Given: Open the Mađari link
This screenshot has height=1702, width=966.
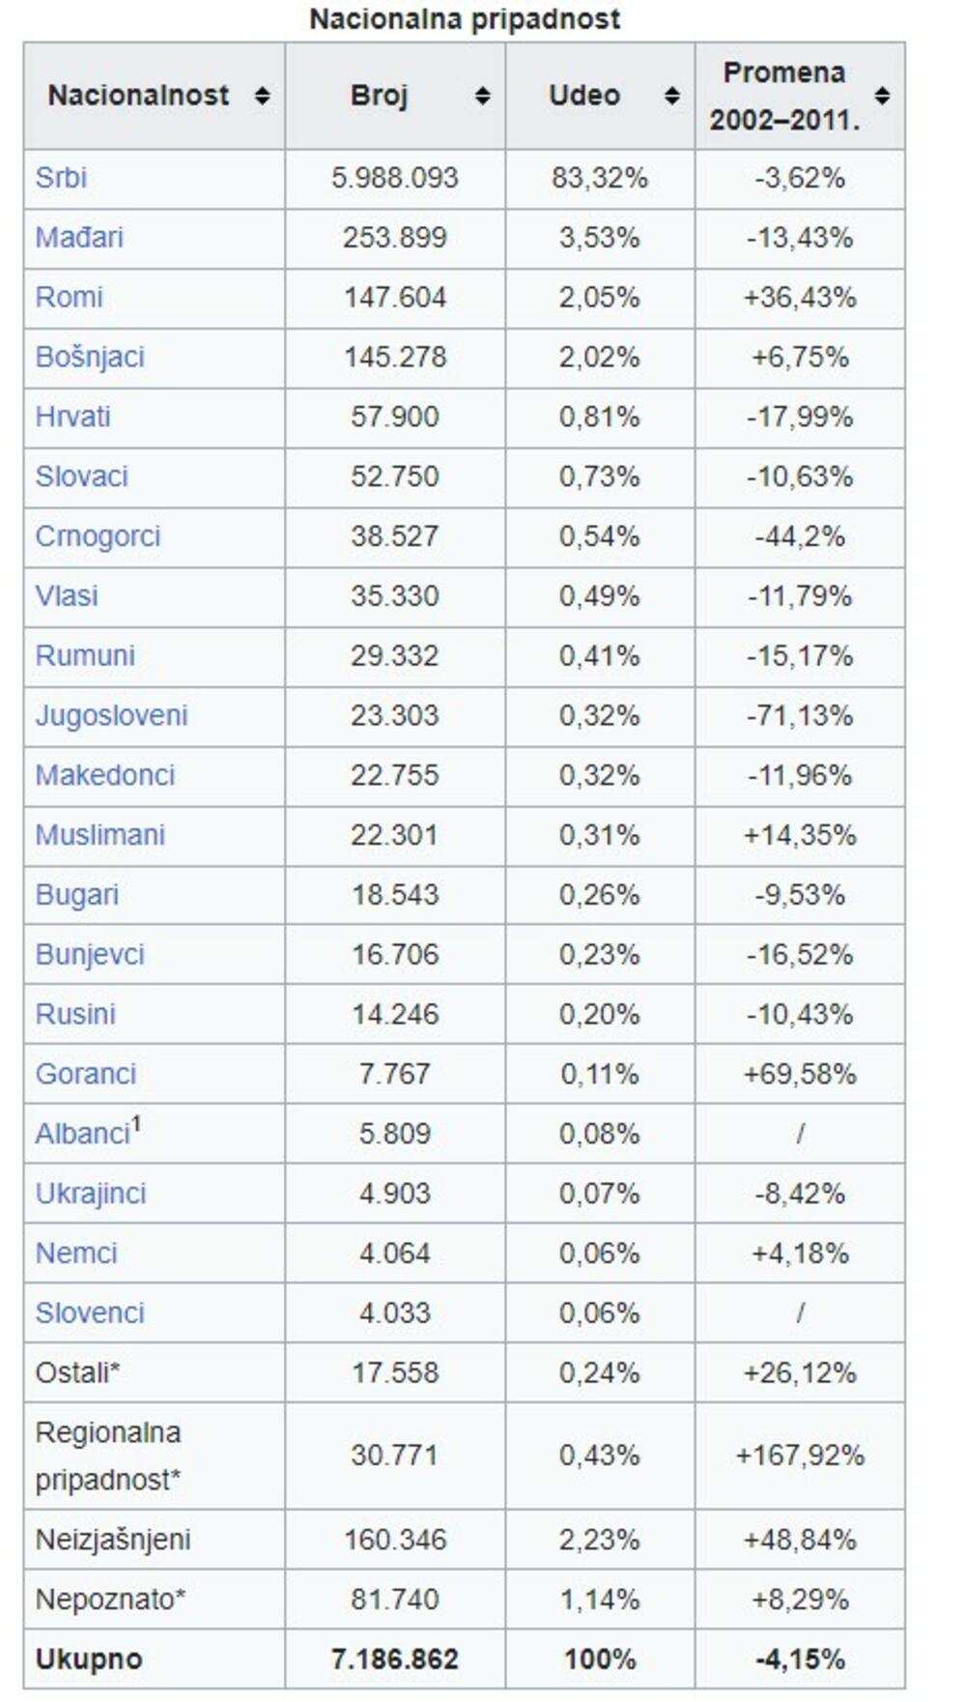Looking at the screenshot, I should [x=79, y=238].
